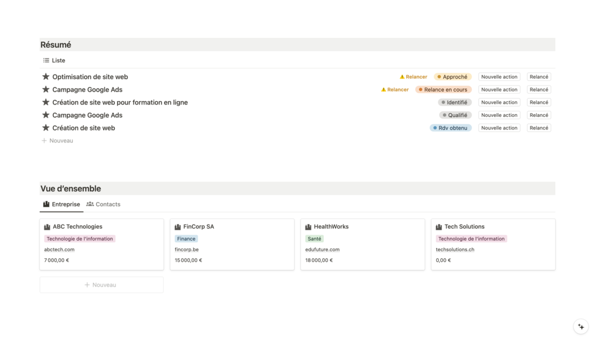The width and height of the screenshot is (595, 338).
Task: Click the warning Relancer icon on Optimisation row
Action: click(x=402, y=77)
